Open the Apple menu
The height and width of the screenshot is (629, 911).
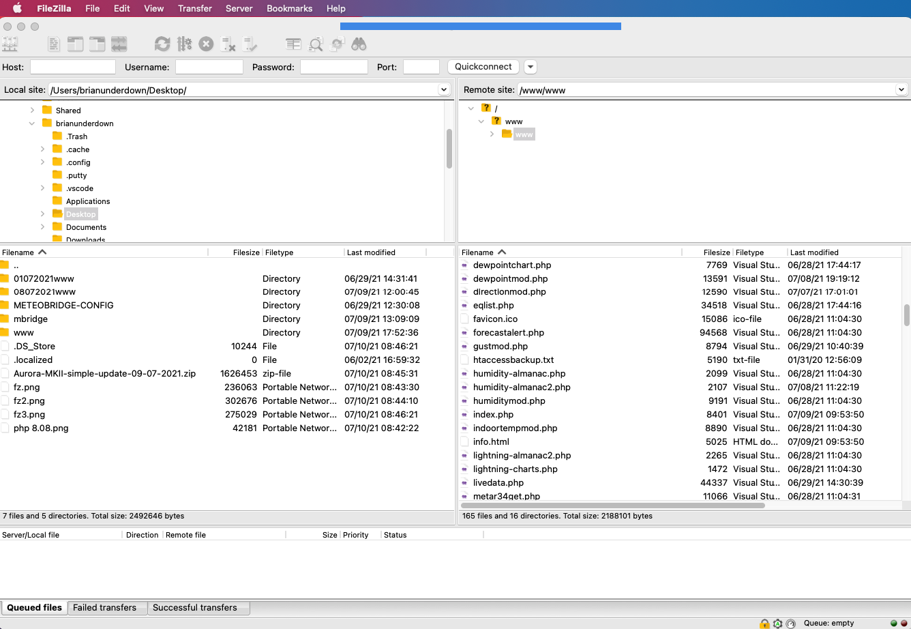point(18,8)
